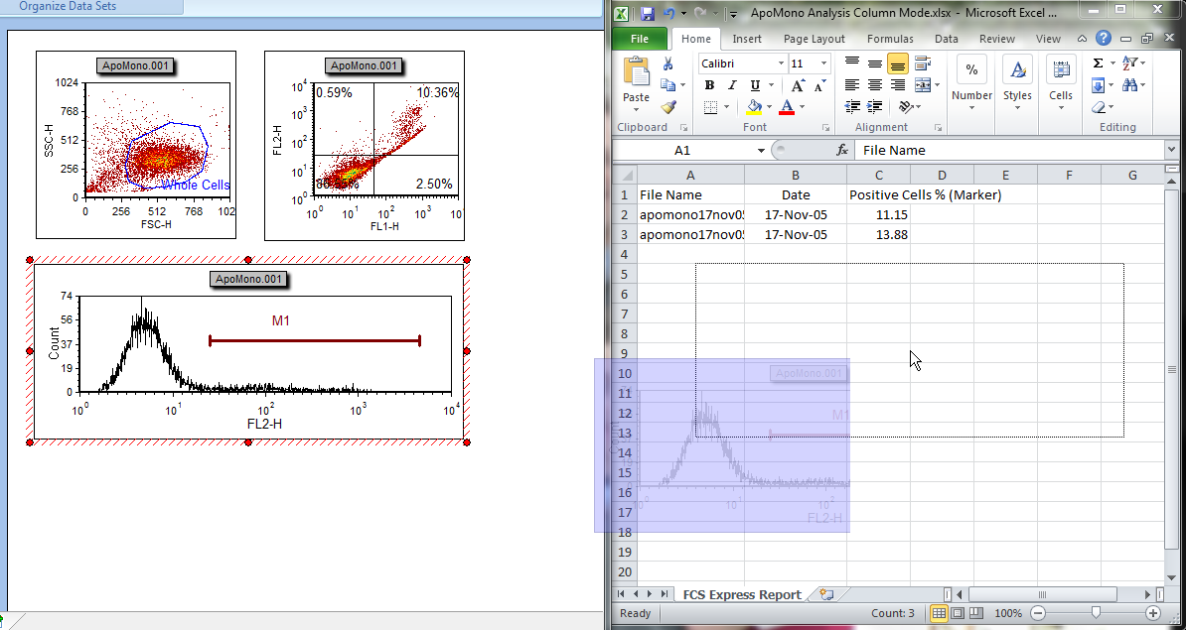Click the Insert Function fx icon

[x=842, y=151]
